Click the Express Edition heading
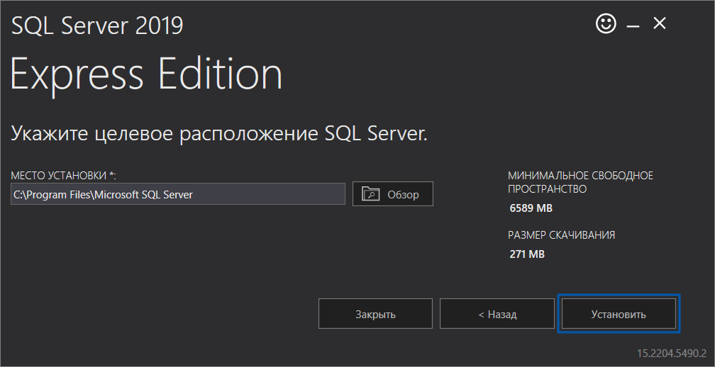The height and width of the screenshot is (367, 715). (146, 74)
